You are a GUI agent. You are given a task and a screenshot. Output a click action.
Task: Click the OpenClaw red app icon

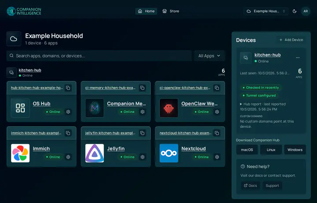[x=169, y=108]
